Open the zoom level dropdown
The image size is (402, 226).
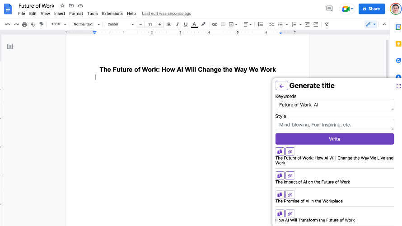pyautogui.click(x=58, y=24)
